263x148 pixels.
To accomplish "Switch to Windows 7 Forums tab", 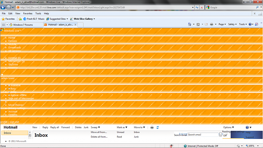I will pos(26,25).
